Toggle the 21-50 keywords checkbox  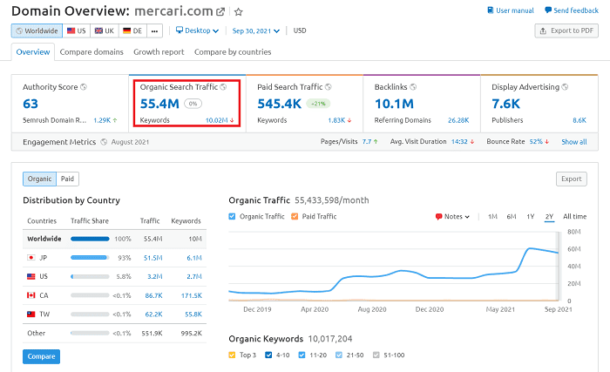coord(339,355)
